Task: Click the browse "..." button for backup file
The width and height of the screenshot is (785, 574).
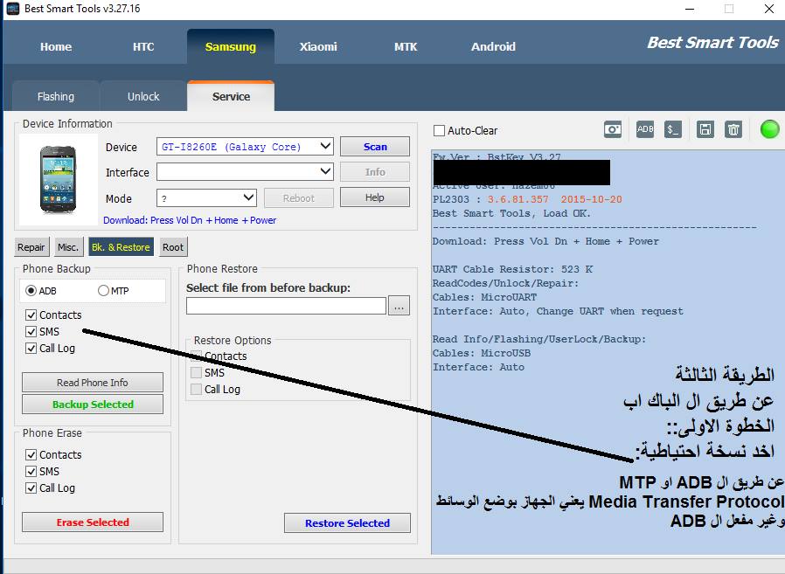Action: click(399, 306)
